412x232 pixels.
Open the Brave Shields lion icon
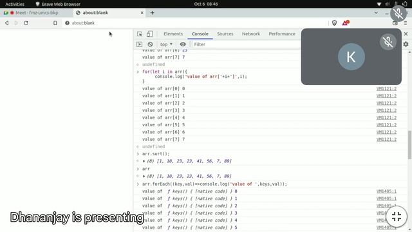(x=334, y=23)
